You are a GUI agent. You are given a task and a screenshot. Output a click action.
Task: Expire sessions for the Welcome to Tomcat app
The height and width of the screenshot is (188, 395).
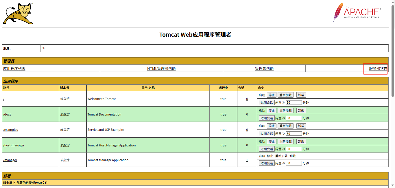266,102
